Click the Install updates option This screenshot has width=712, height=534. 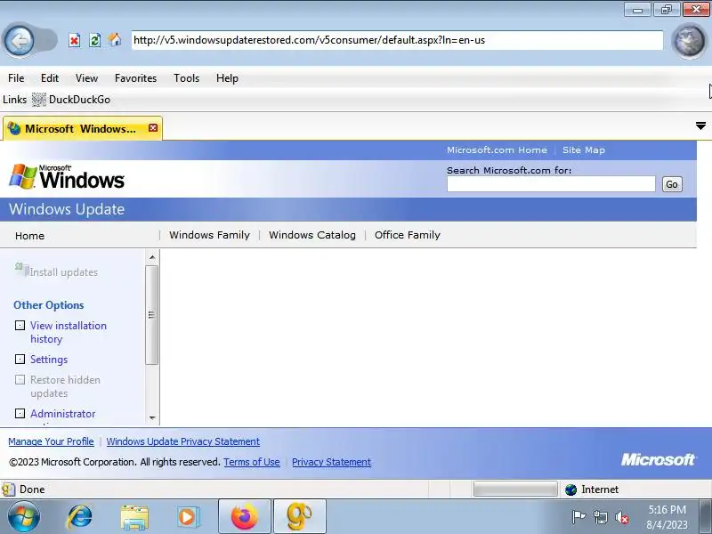pos(63,272)
